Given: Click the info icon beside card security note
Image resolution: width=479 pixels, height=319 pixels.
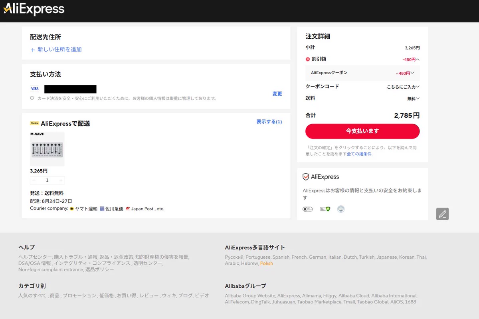Looking at the screenshot, I should [32, 98].
